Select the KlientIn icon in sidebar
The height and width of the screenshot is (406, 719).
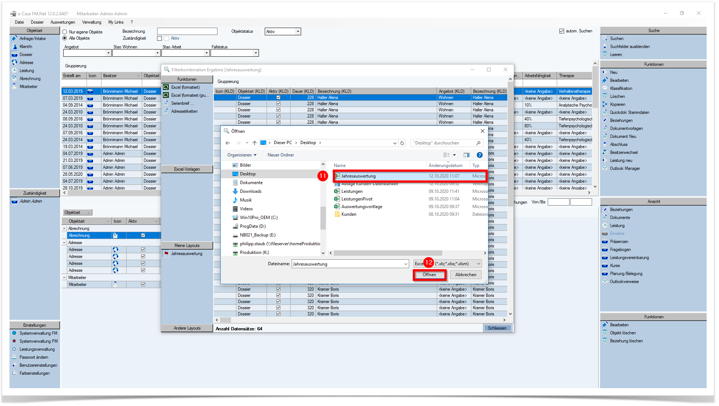point(15,47)
